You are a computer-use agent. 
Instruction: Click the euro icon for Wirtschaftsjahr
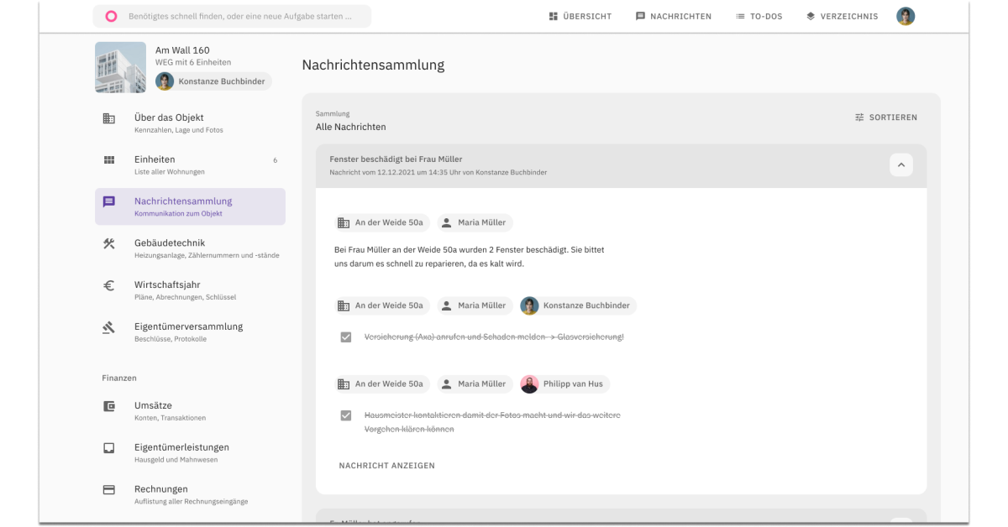(x=108, y=286)
